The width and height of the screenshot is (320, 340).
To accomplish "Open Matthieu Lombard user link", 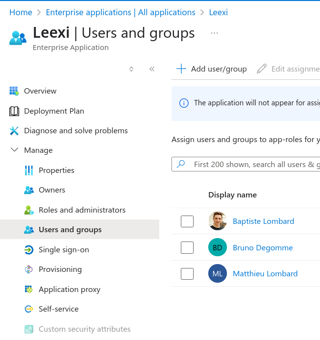I will coord(265,274).
